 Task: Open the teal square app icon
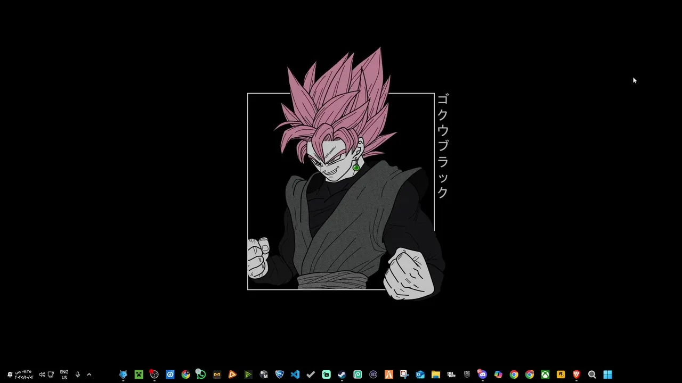326,374
